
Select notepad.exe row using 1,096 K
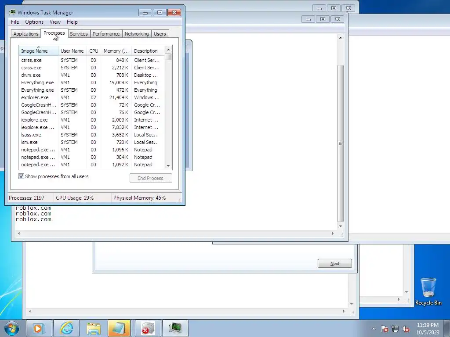91,150
